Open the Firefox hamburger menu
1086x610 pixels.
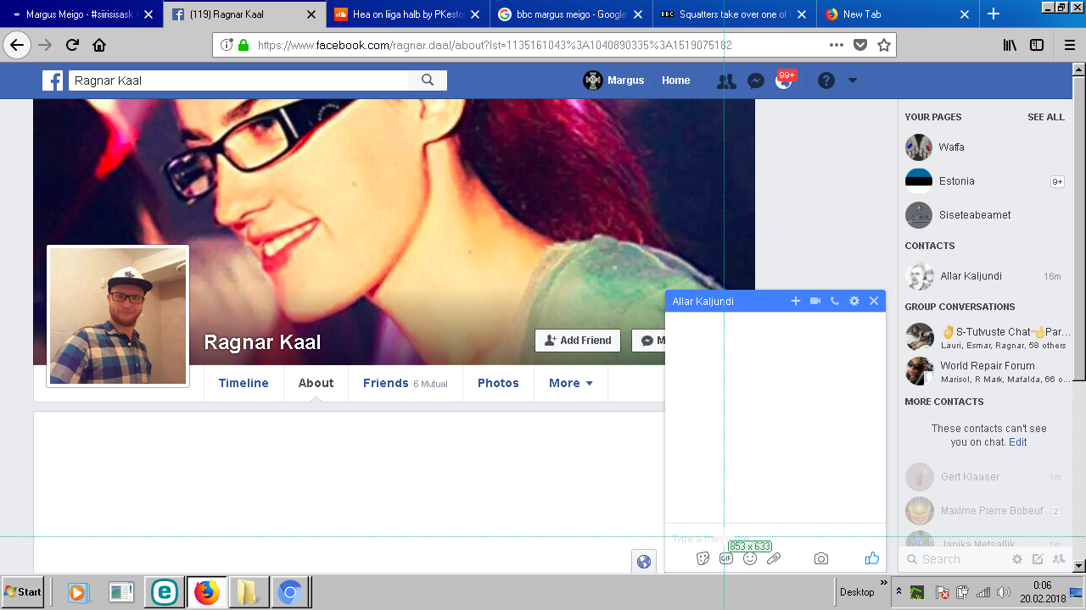1069,45
